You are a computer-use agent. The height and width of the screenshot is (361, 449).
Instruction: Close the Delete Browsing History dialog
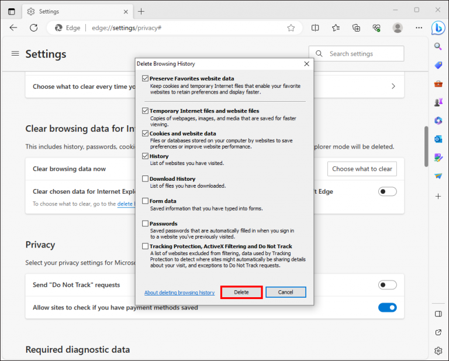tap(307, 64)
